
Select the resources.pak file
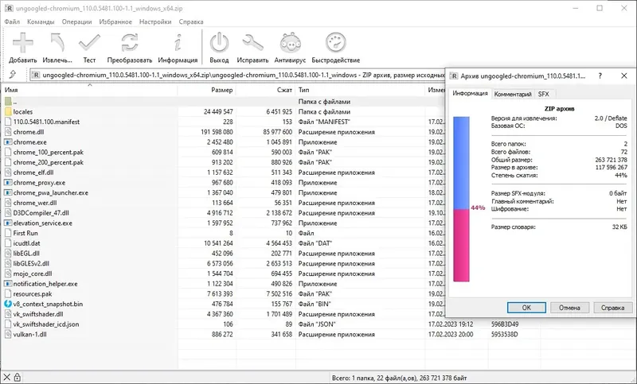[33, 294]
